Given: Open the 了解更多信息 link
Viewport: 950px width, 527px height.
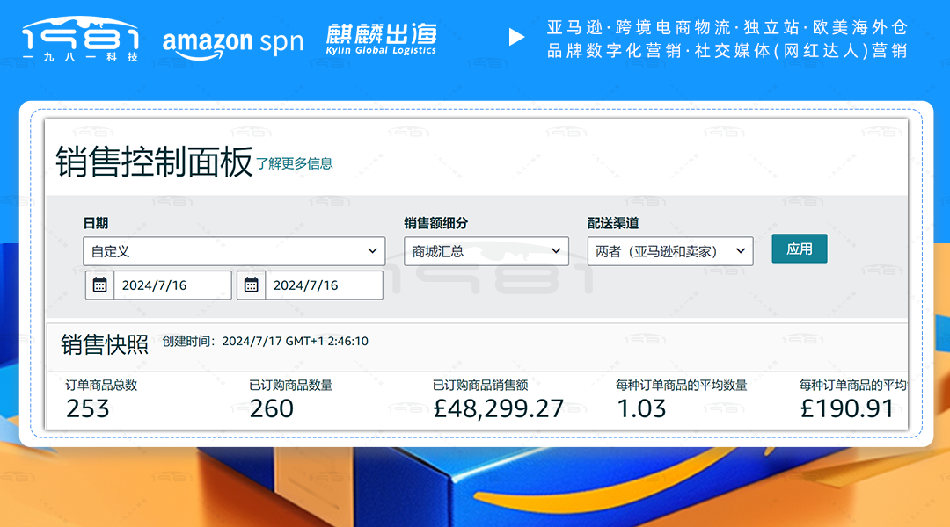Looking at the screenshot, I should 295,163.
